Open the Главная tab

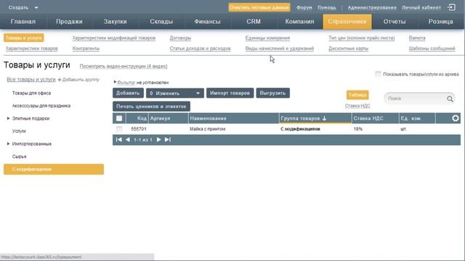coord(23,22)
